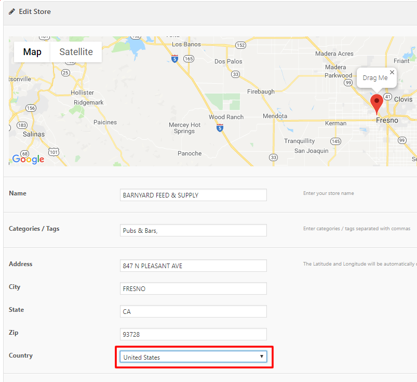Click the Country field label
Image resolution: width=417 pixels, height=382 pixels.
click(x=21, y=355)
